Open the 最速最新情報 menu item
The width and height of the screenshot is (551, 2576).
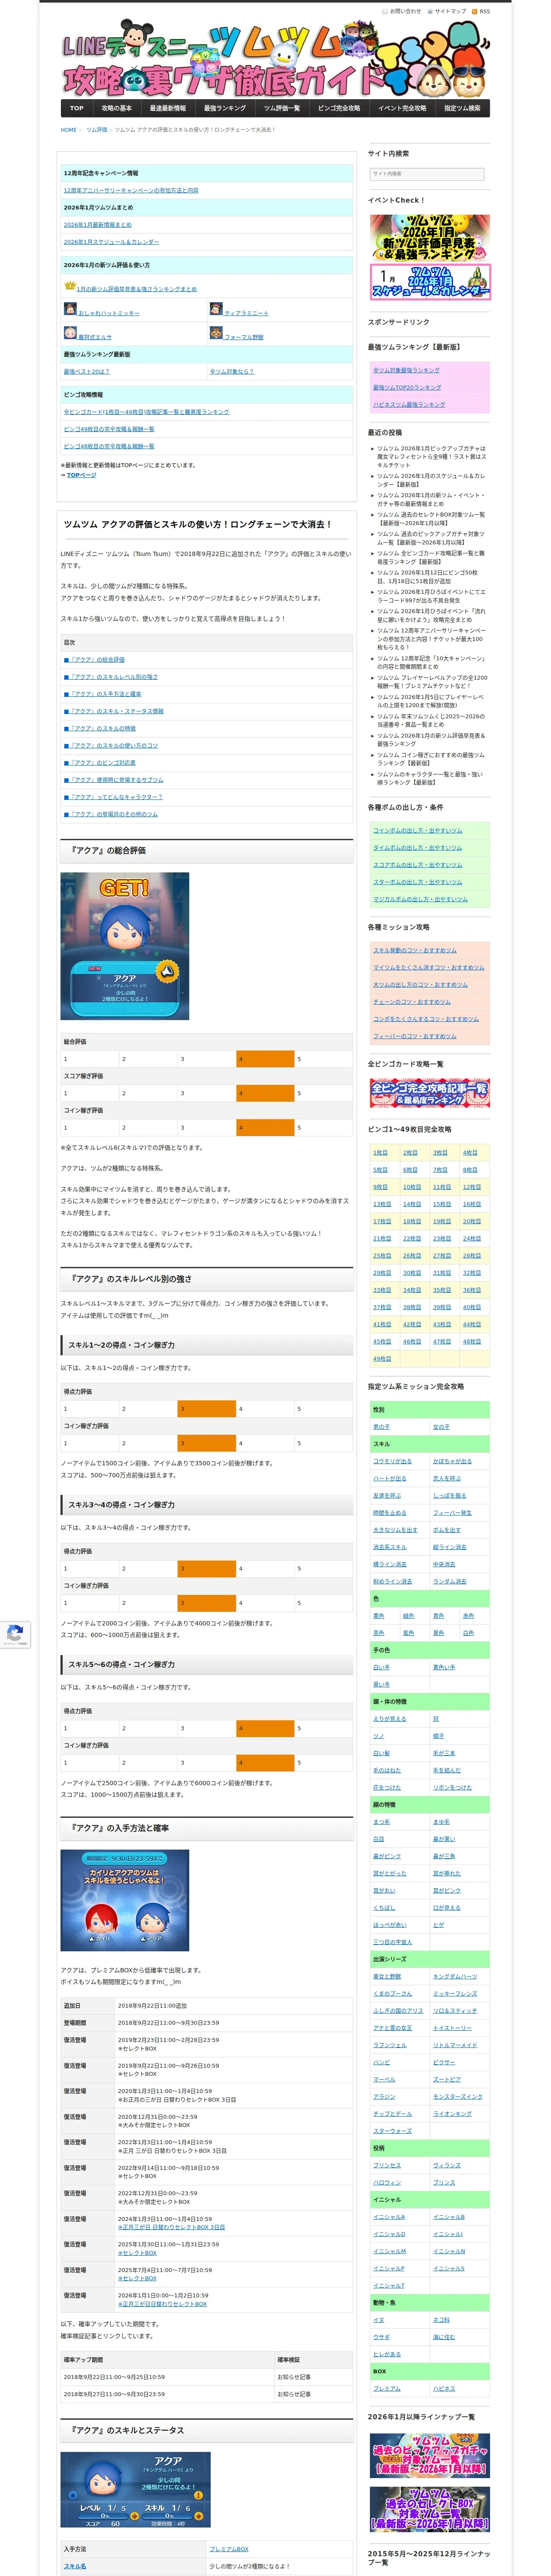click(x=168, y=108)
